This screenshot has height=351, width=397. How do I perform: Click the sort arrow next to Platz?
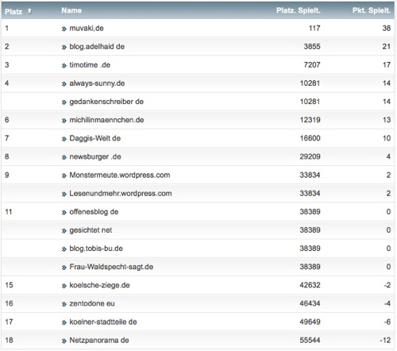point(29,11)
